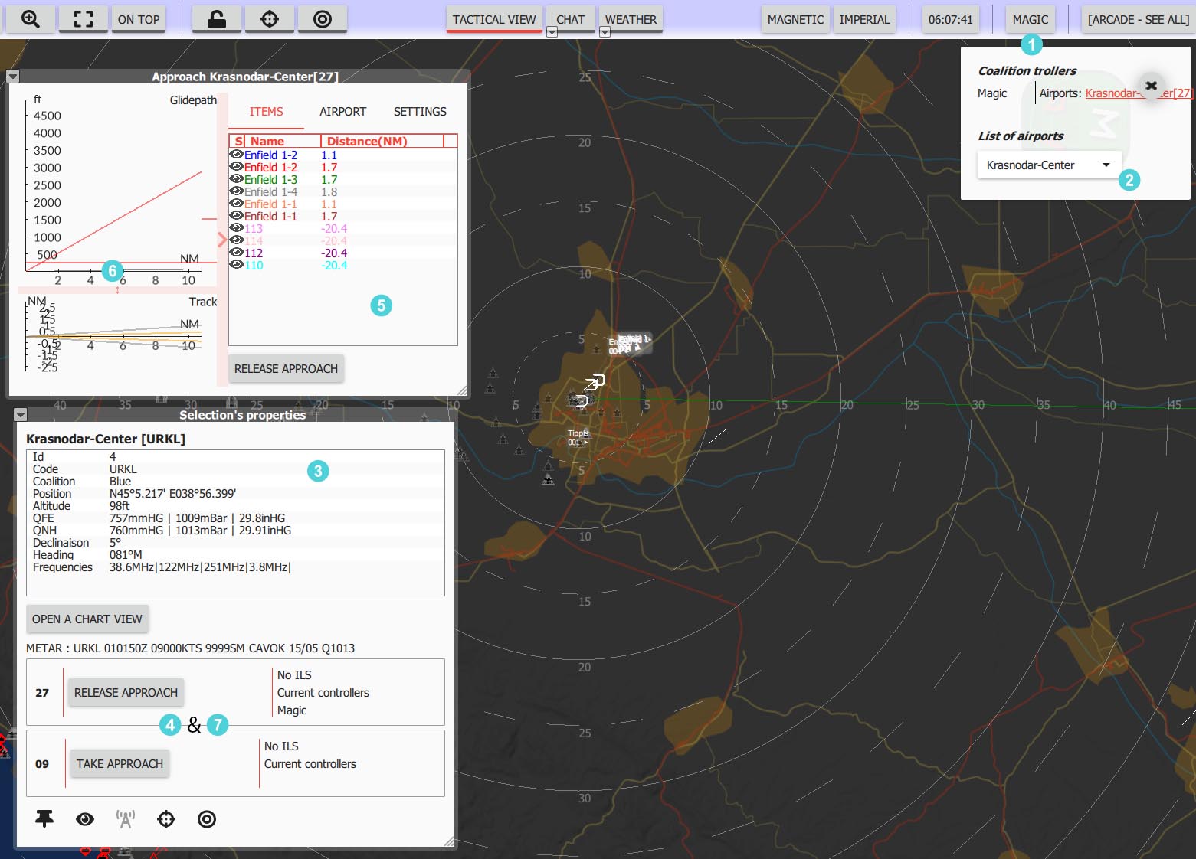
Task: Pin the selection with the pushpin icon
Action: click(x=44, y=819)
